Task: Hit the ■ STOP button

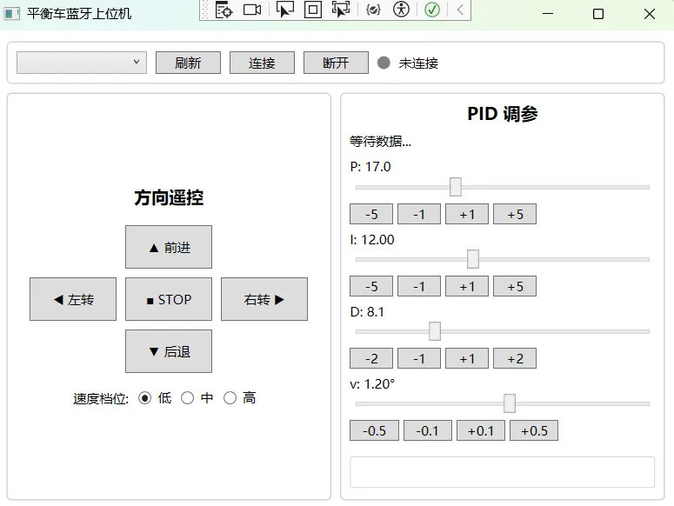Action: coord(169,299)
